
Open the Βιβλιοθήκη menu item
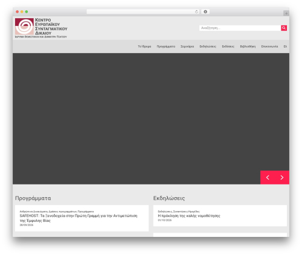(248, 46)
